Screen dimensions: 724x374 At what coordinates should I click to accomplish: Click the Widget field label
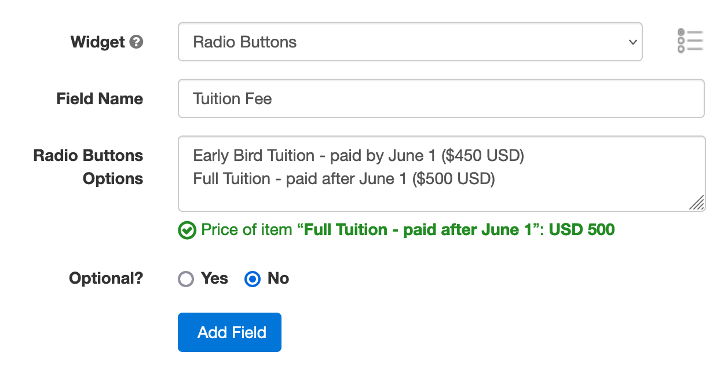pyautogui.click(x=98, y=42)
